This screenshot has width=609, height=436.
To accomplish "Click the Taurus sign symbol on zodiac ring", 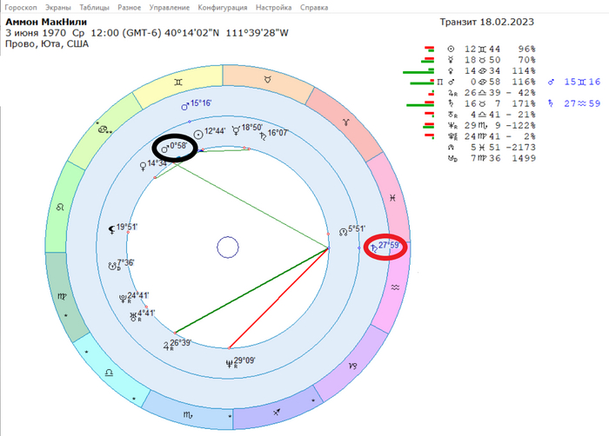I will click(268, 80).
